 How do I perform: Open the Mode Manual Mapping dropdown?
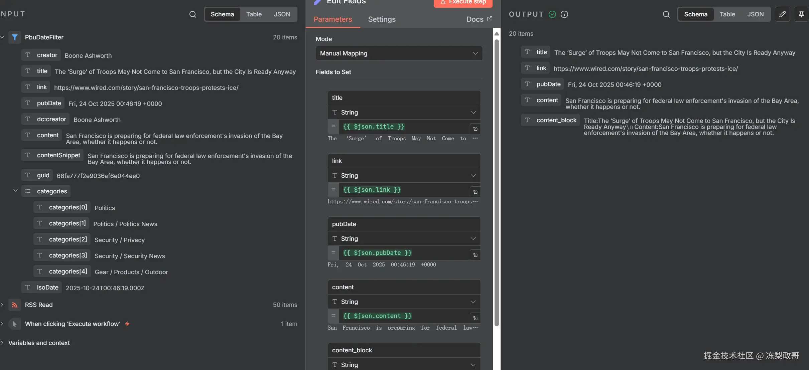tap(399, 53)
